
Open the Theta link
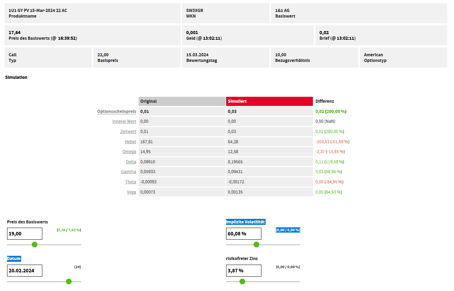pos(131,182)
